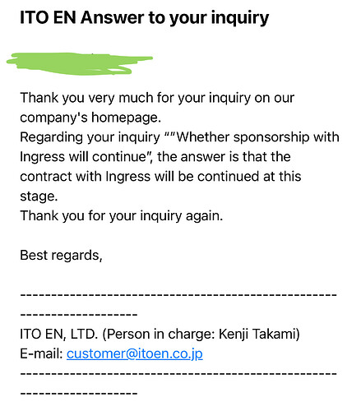
Task: Click the line "Thank you very much for your inquiry"
Action: click(157, 98)
